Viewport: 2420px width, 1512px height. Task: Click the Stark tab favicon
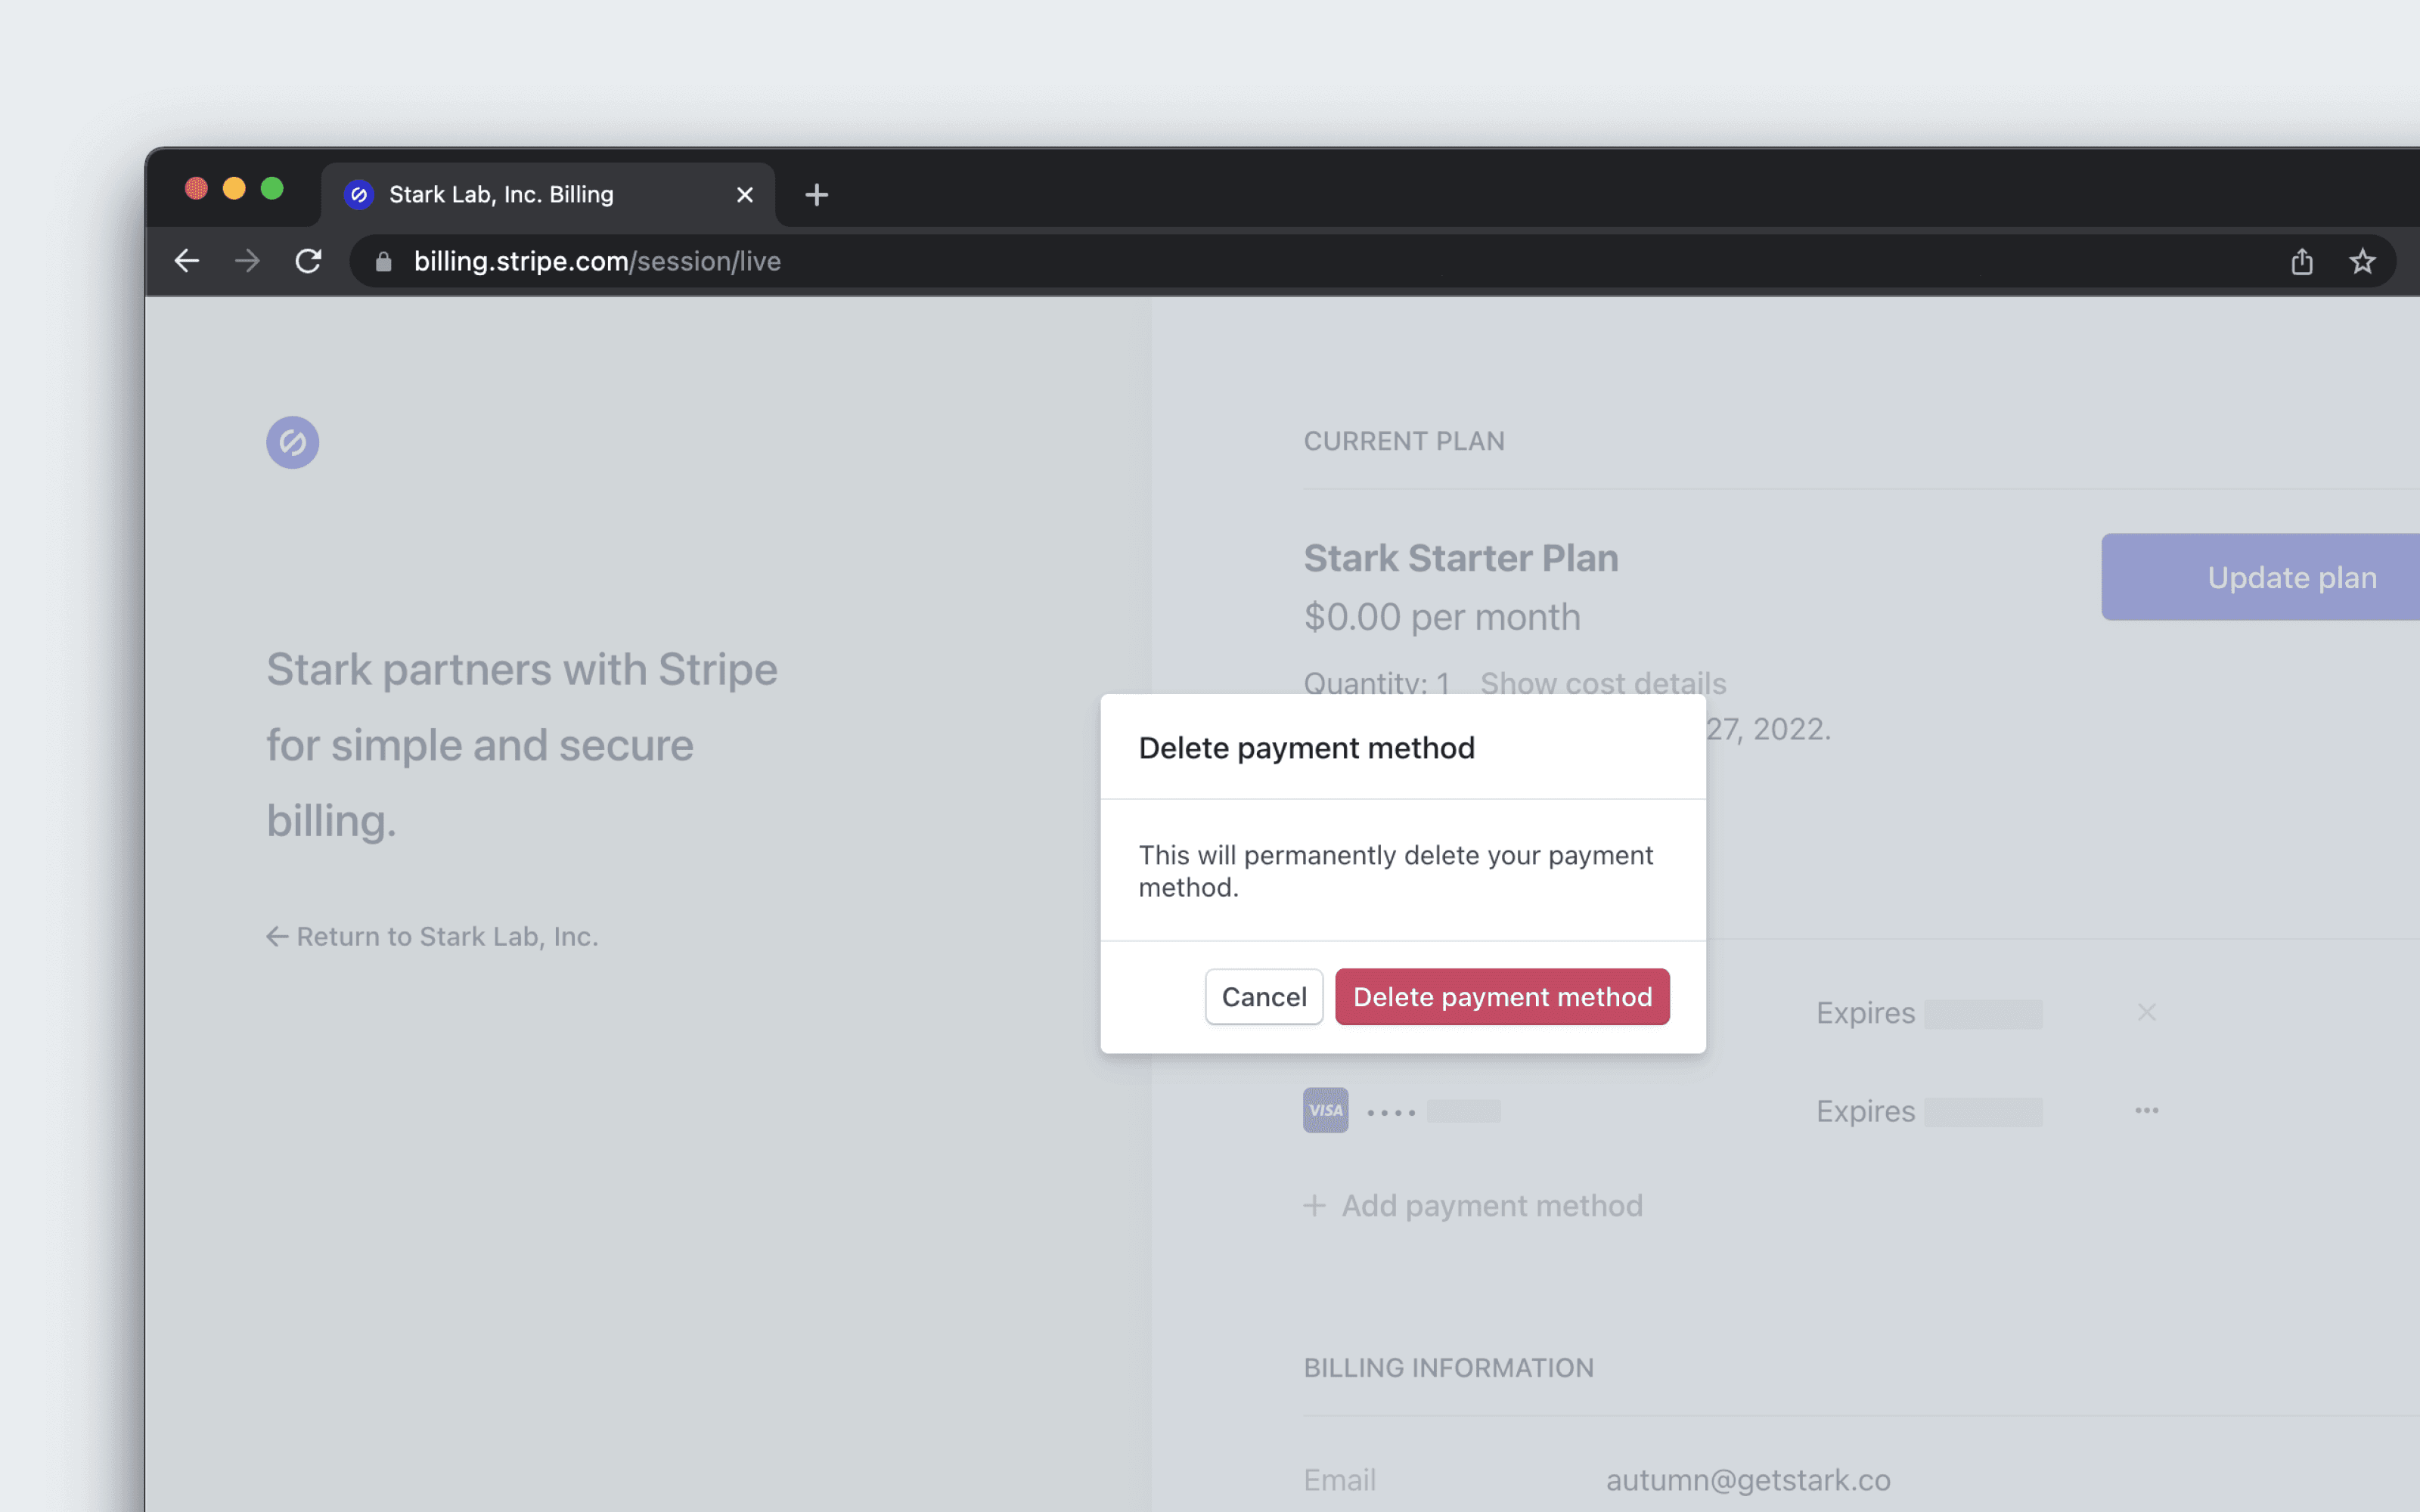359,194
